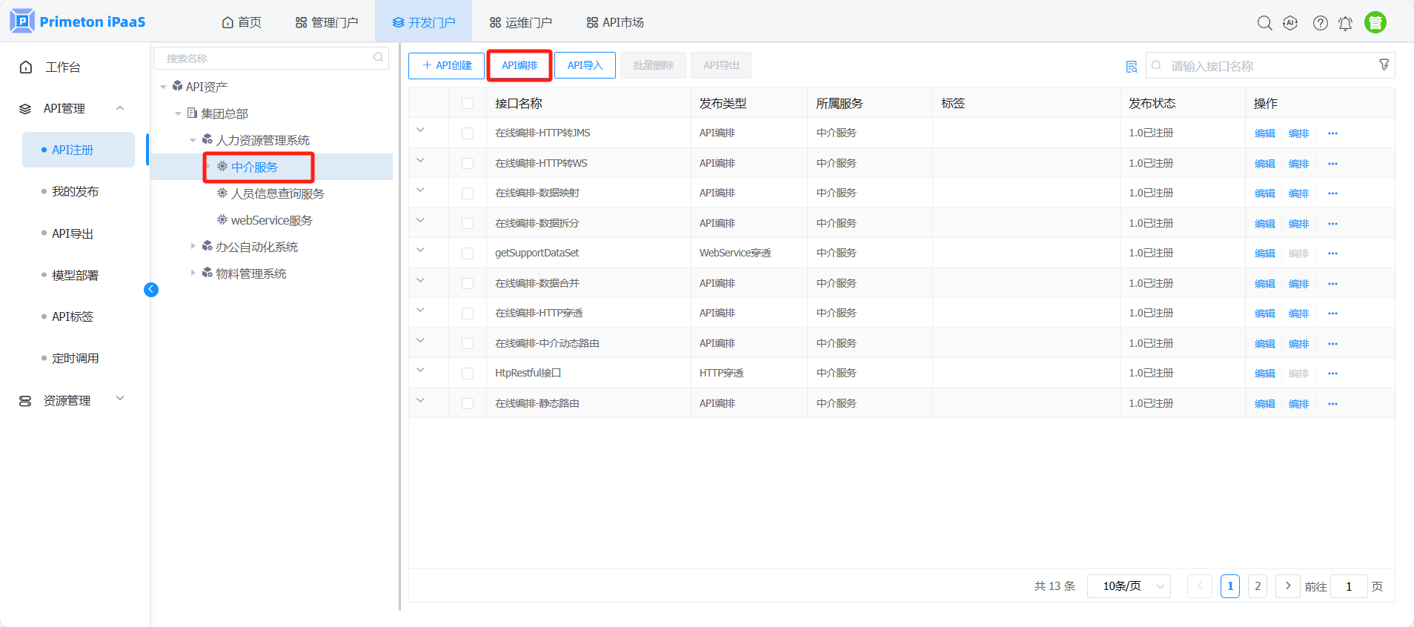The width and height of the screenshot is (1414, 627).
Task: Open the advanced filter funnel icon
Action: click(1384, 65)
